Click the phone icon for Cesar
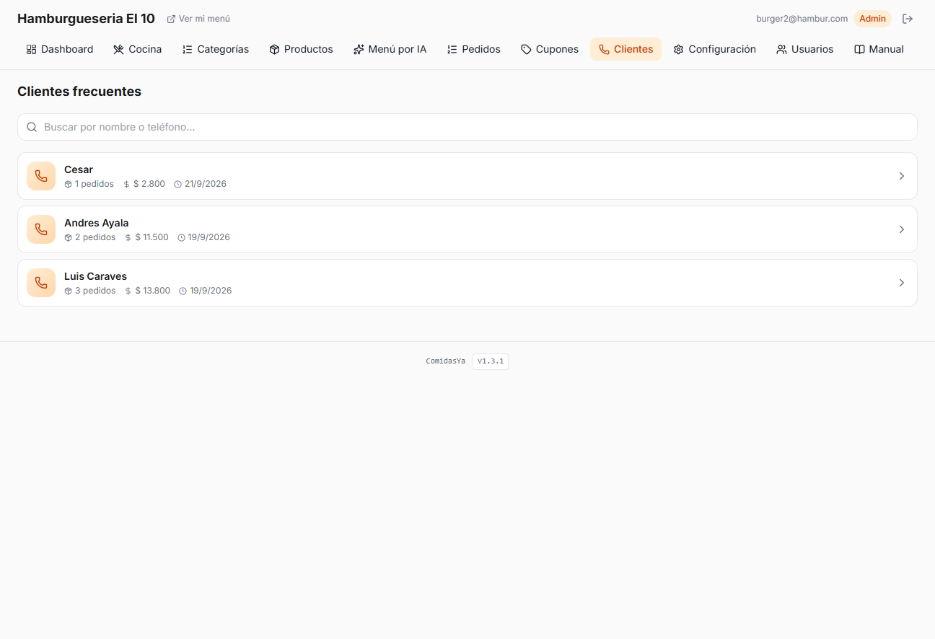935x639 pixels. tap(41, 176)
